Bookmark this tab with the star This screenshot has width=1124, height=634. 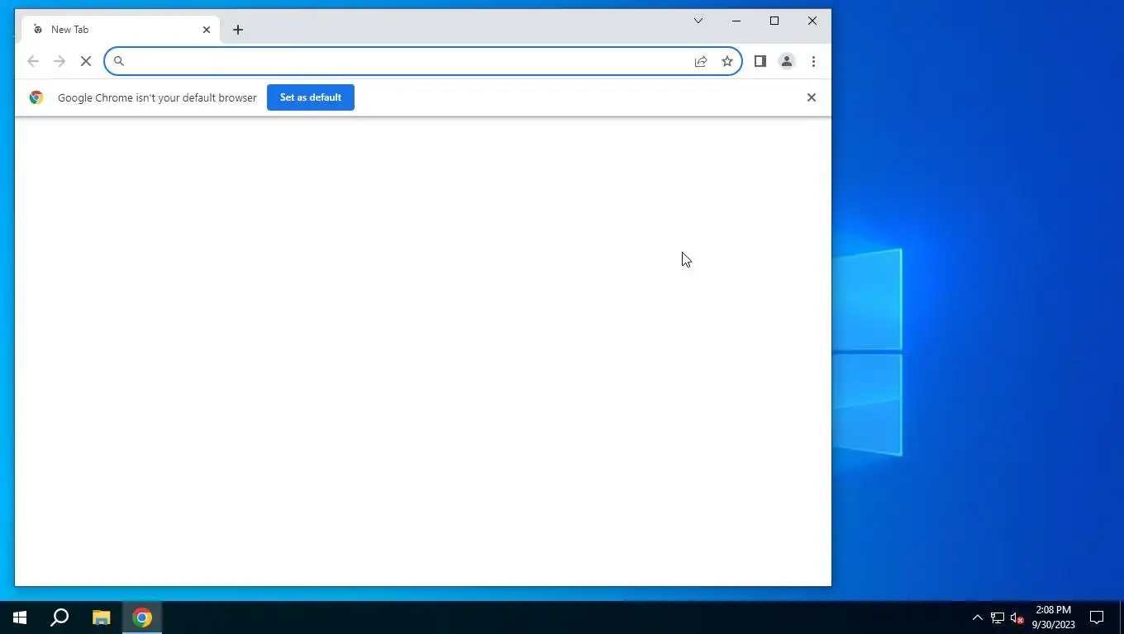click(x=727, y=61)
